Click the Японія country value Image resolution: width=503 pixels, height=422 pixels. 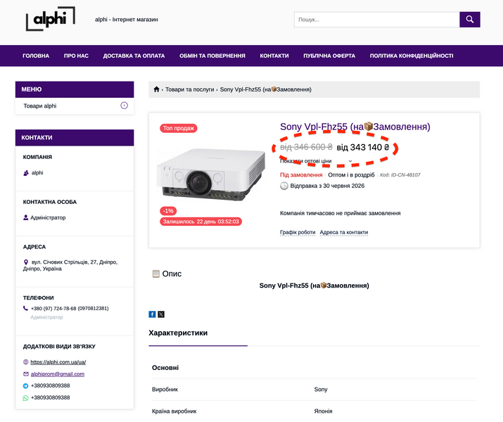[323, 411]
